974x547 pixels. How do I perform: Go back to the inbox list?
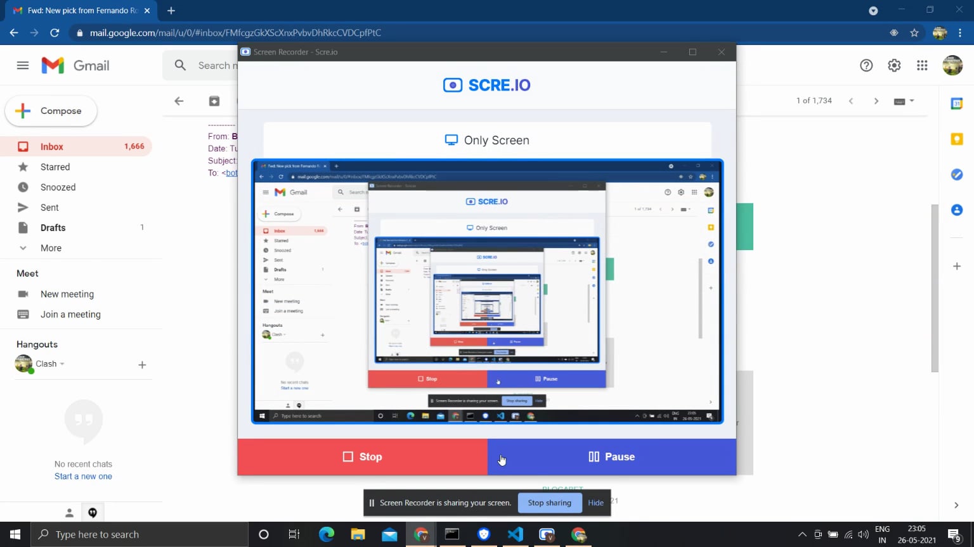click(179, 101)
